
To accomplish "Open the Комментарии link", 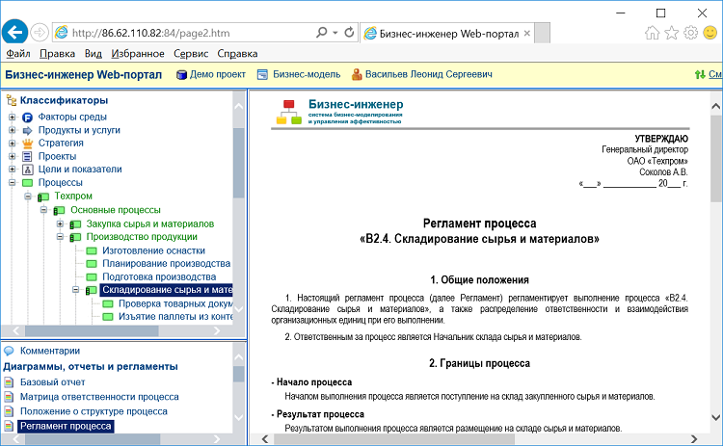I will pos(50,351).
